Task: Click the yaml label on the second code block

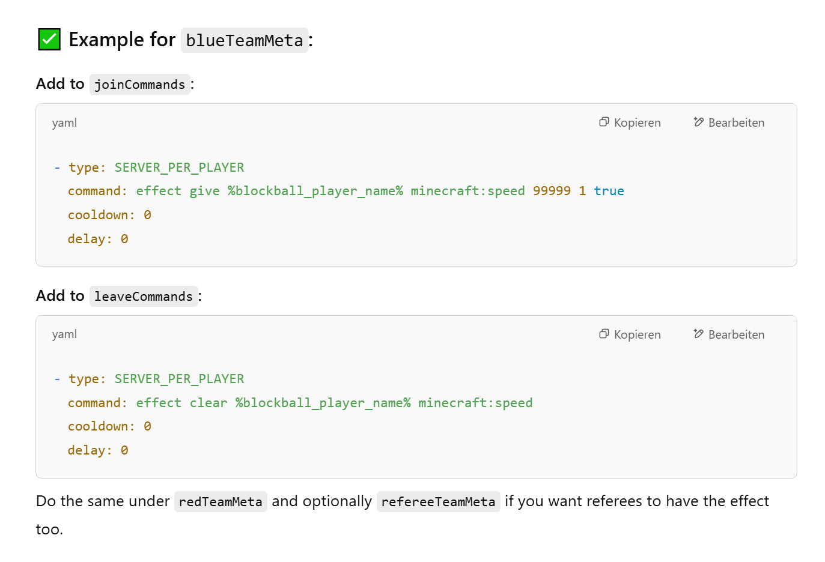Action: tap(64, 334)
